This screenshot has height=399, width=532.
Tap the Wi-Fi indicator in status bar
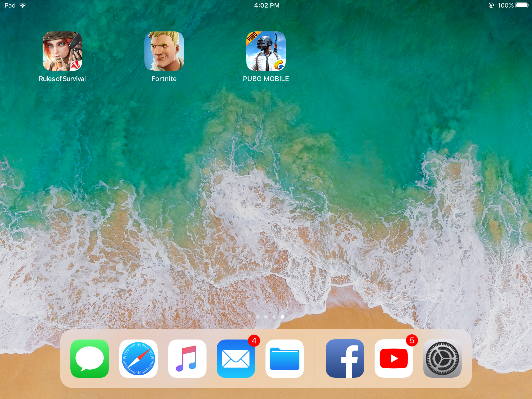[x=23, y=5]
